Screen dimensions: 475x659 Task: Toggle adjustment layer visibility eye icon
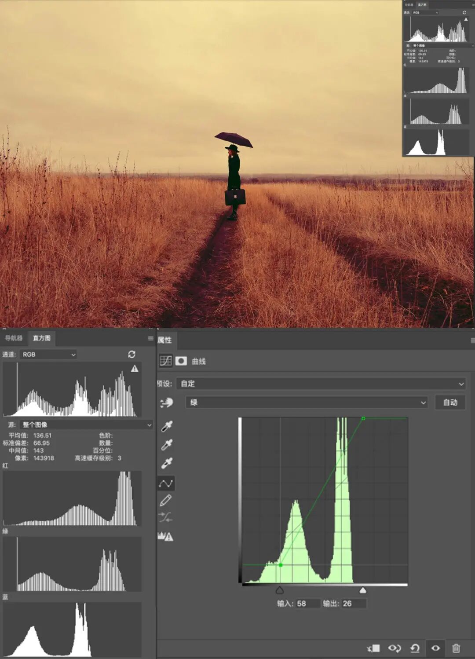click(x=435, y=648)
